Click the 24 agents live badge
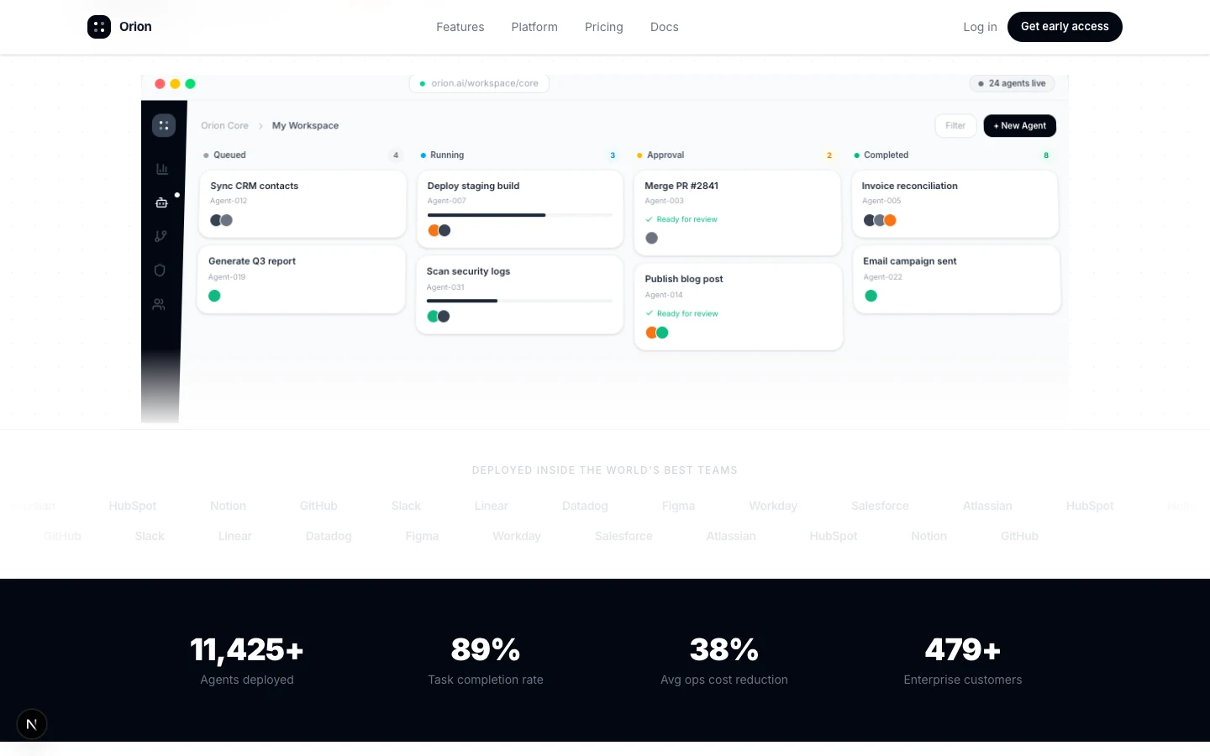1210x756 pixels. pos(1012,83)
